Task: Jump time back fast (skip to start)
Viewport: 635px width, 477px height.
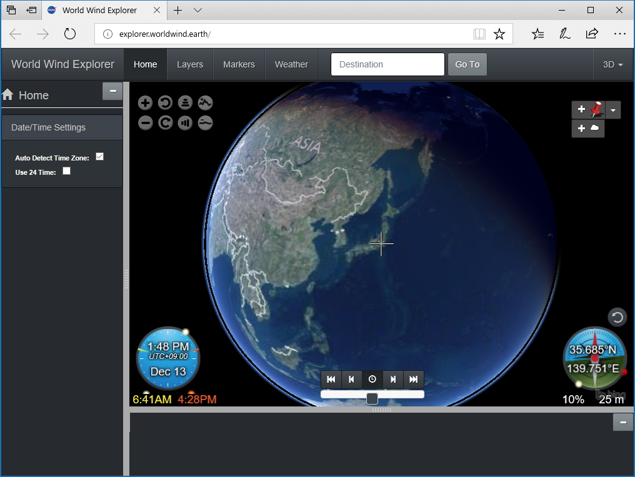Action: pyautogui.click(x=331, y=379)
